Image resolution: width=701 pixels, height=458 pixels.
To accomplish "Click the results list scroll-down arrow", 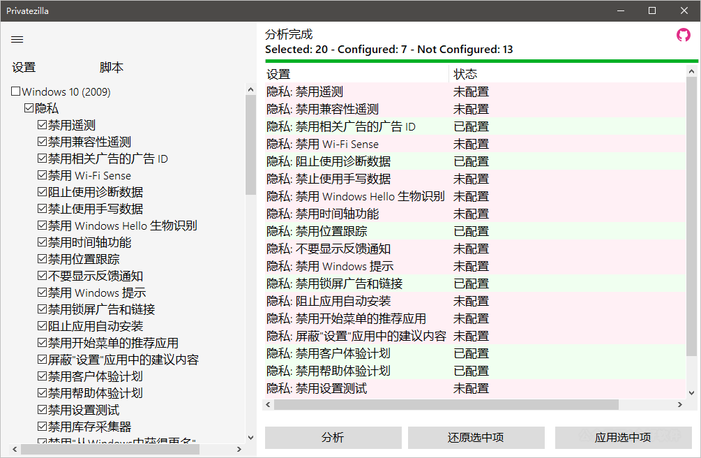I will [692, 393].
